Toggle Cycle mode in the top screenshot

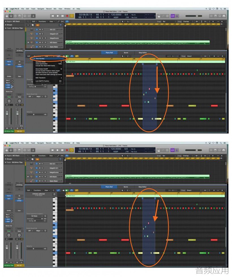72,16
